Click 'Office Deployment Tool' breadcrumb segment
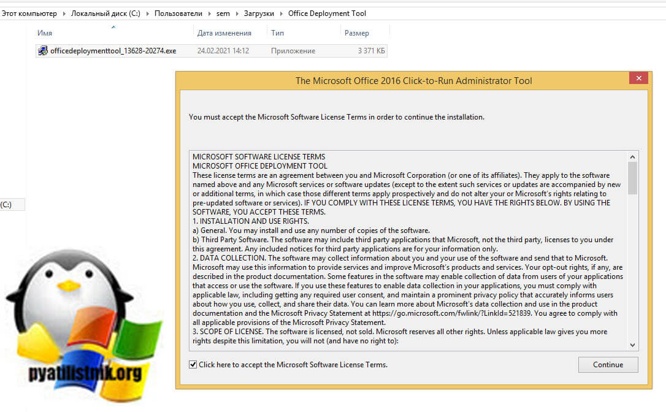666x412 pixels. click(x=327, y=13)
